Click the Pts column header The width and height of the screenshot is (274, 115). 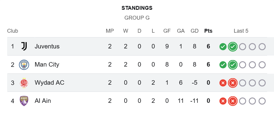[208, 31]
